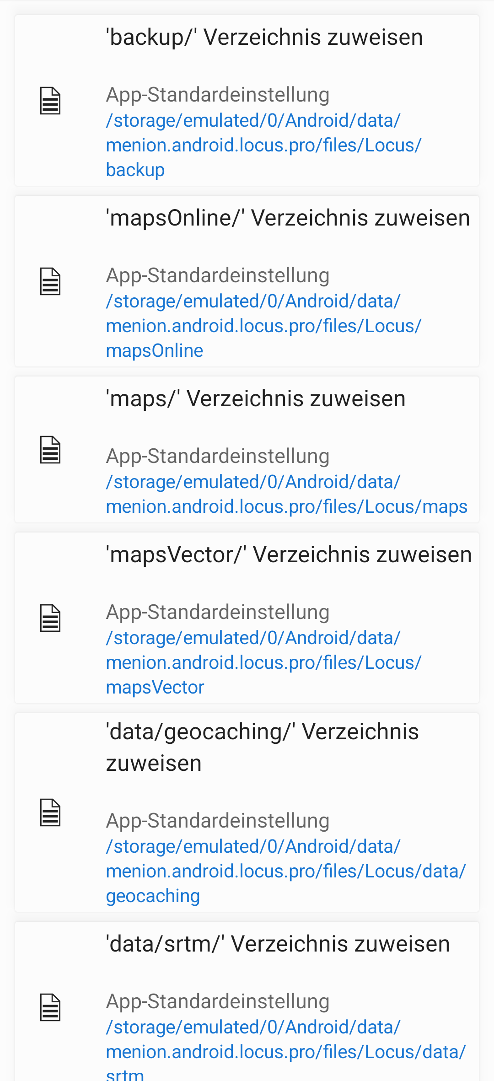Open ''data/srtm/' Verzeichnis zuweisen' setting
The height and width of the screenshot is (1081, 494).
point(247,1002)
